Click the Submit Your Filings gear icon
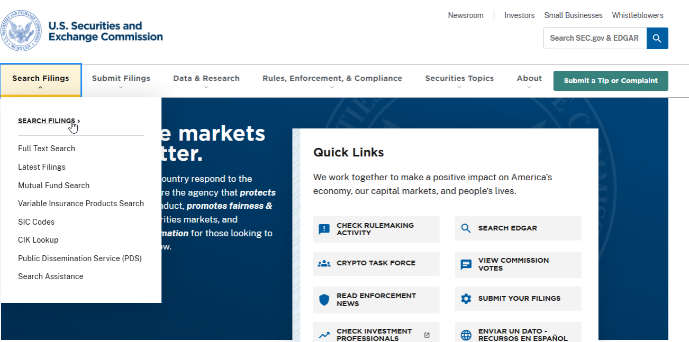 pyautogui.click(x=466, y=299)
